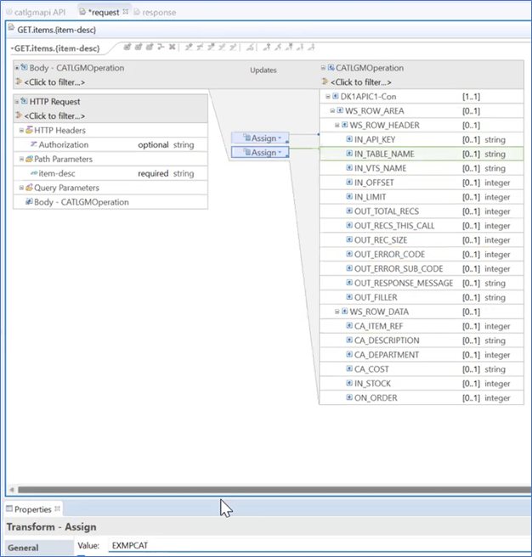Switch to the response editor tab
This screenshot has height=557, width=532.
point(155,12)
